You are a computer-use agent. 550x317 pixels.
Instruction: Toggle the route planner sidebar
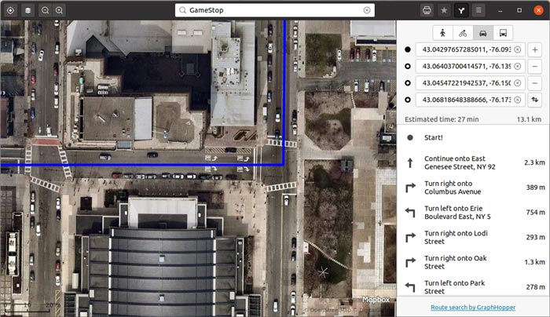tap(461, 10)
